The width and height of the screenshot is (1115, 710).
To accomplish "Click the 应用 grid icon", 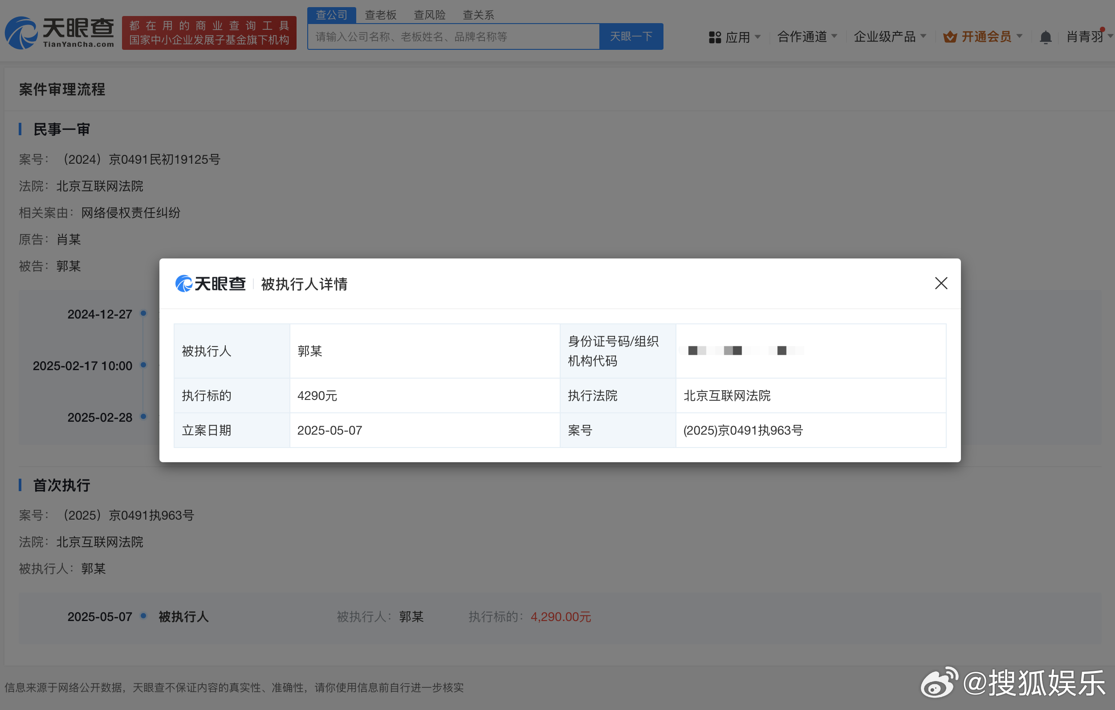I will [x=715, y=37].
